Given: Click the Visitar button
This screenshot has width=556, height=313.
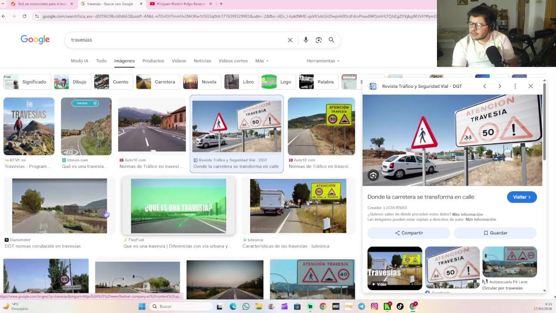Looking at the screenshot, I should (x=522, y=197).
